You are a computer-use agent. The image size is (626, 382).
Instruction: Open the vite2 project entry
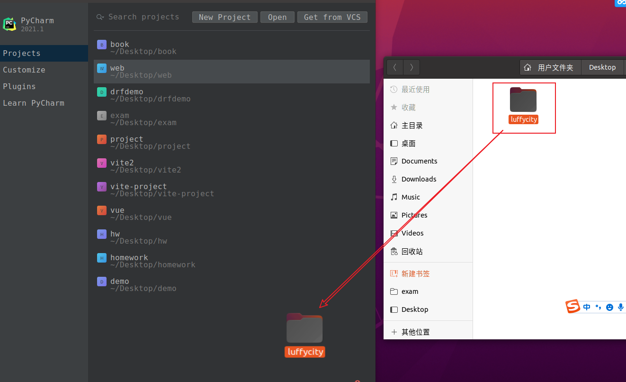pos(232,166)
